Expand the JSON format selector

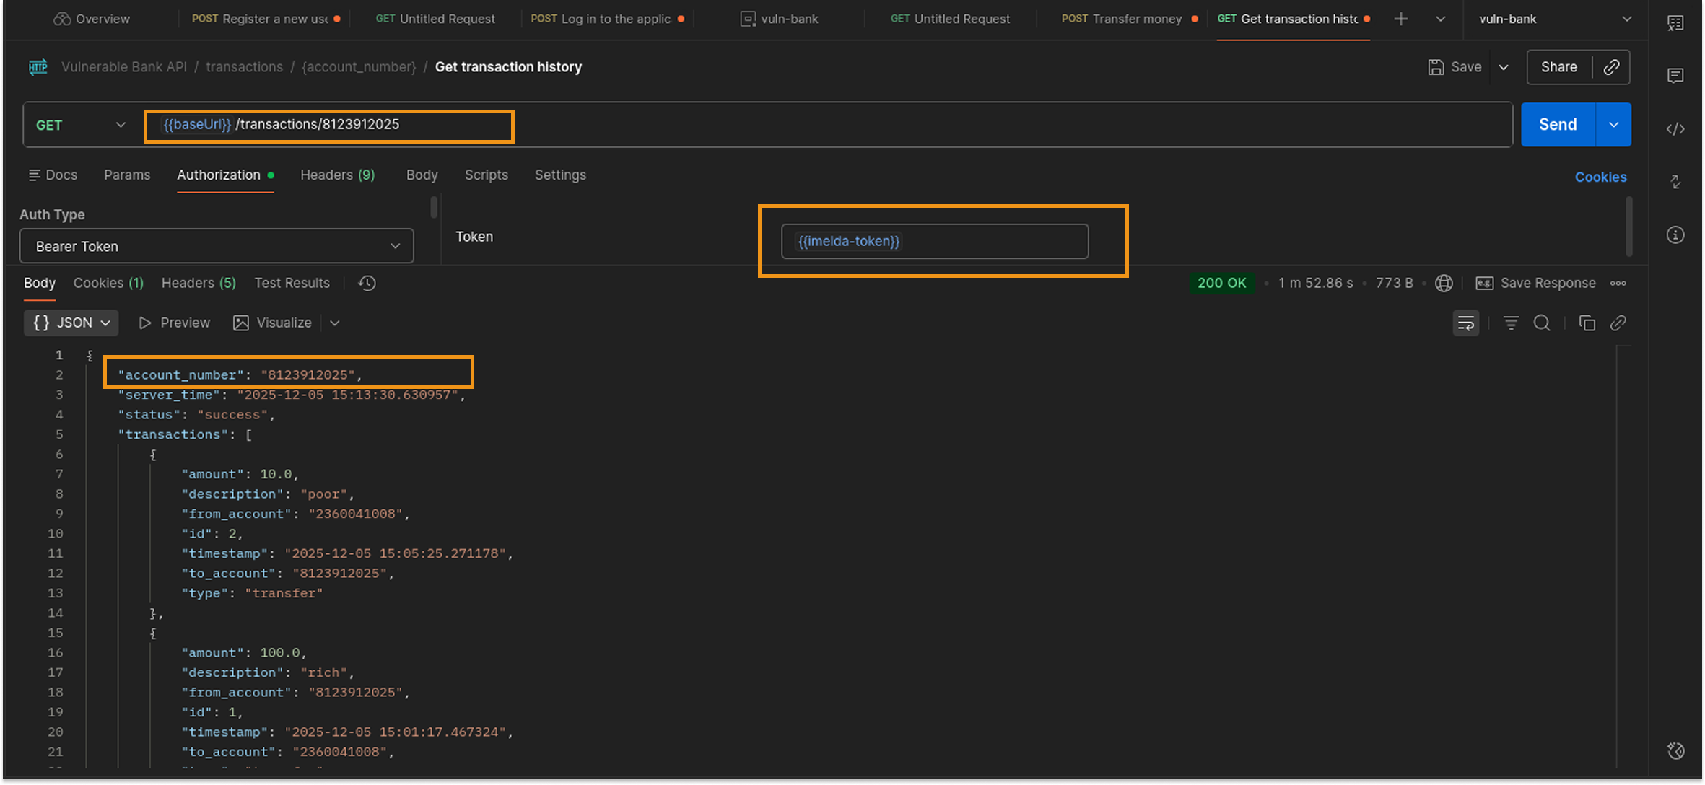pyautogui.click(x=71, y=323)
